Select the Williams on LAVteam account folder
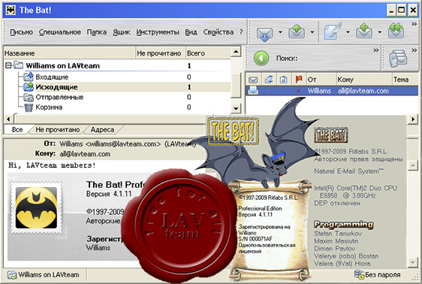This screenshot has height=284, width=422. (63, 65)
